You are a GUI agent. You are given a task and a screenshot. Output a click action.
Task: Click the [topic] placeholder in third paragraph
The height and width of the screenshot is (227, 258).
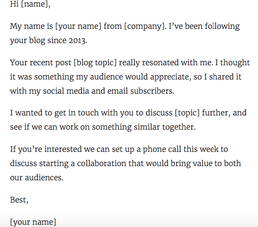[187, 113]
